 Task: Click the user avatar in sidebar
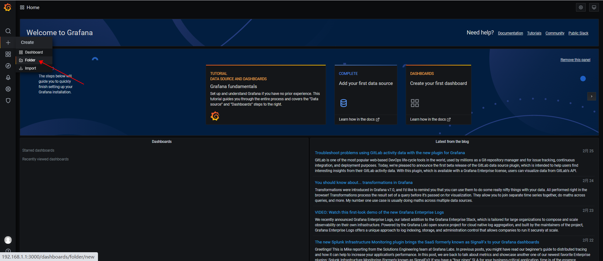tap(8, 240)
